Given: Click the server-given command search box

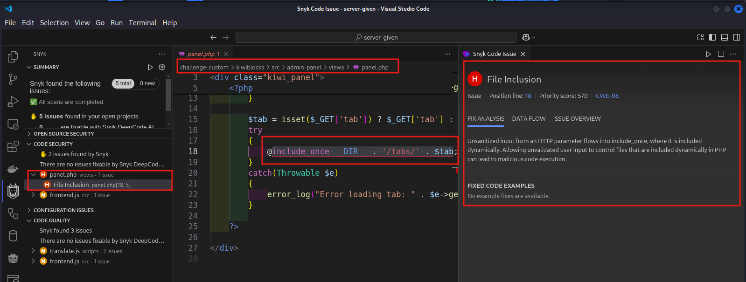Looking at the screenshot, I should (x=376, y=37).
